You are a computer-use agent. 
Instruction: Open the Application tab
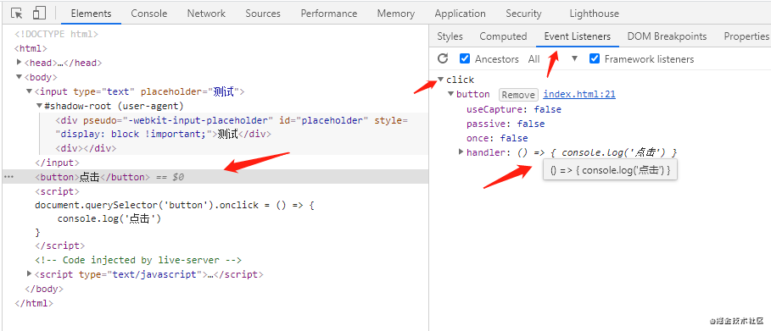(x=461, y=14)
